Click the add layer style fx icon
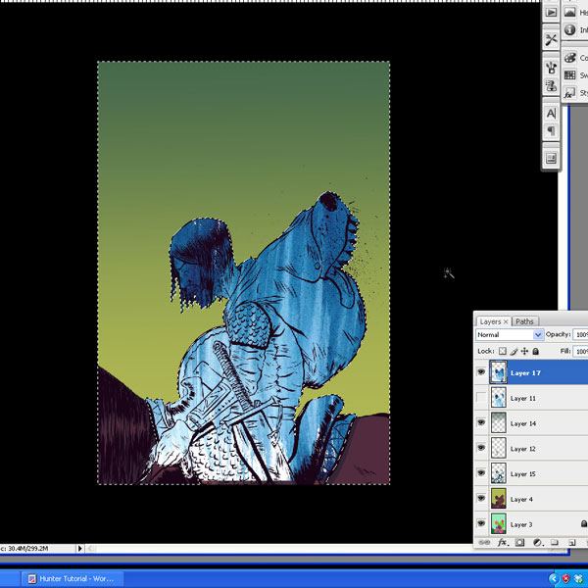 [x=502, y=542]
